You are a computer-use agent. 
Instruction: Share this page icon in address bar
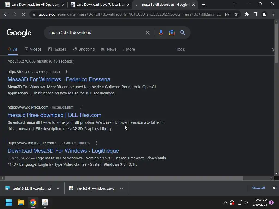pyautogui.click(x=227, y=14)
